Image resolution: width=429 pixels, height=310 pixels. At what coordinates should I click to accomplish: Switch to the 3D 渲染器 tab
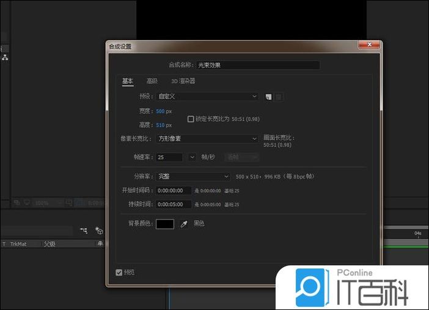click(x=183, y=81)
